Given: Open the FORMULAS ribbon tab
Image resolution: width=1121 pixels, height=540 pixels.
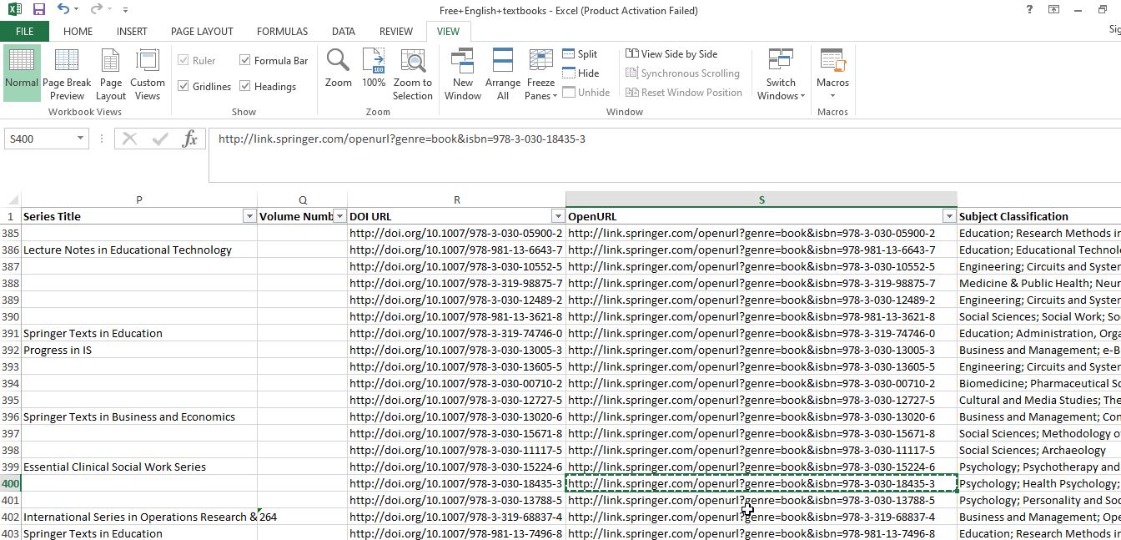Looking at the screenshot, I should pyautogui.click(x=282, y=32).
